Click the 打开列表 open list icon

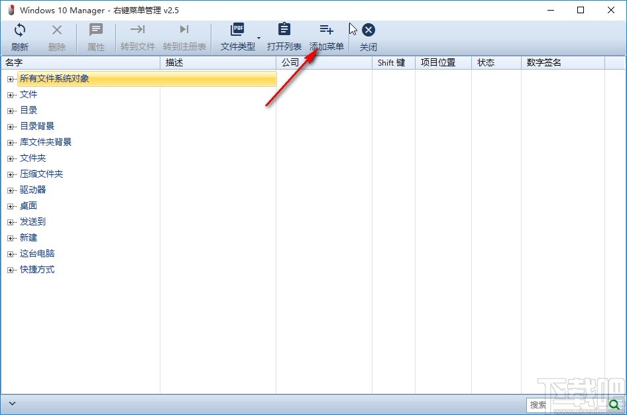[x=284, y=29]
